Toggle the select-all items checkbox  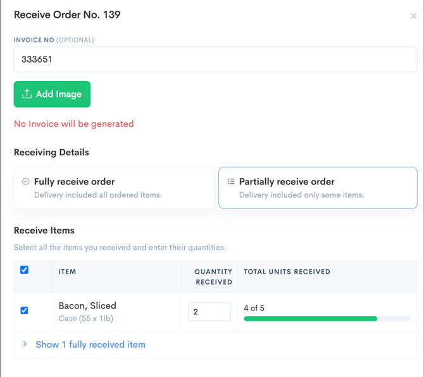[x=24, y=270]
